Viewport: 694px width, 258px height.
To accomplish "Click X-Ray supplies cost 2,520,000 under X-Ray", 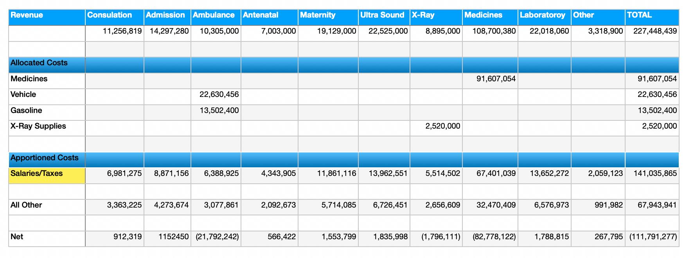I will click(436, 128).
